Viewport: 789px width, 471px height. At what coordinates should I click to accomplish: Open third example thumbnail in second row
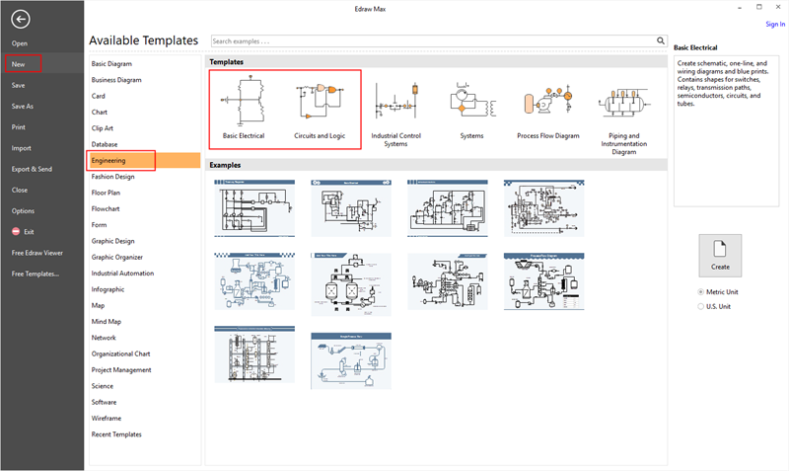448,281
